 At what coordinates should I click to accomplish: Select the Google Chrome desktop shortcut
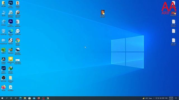coord(18,42)
